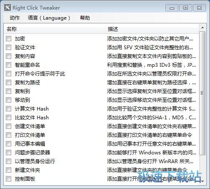Select the 复制内容 list item
The image size is (210, 189).
tap(25, 56)
